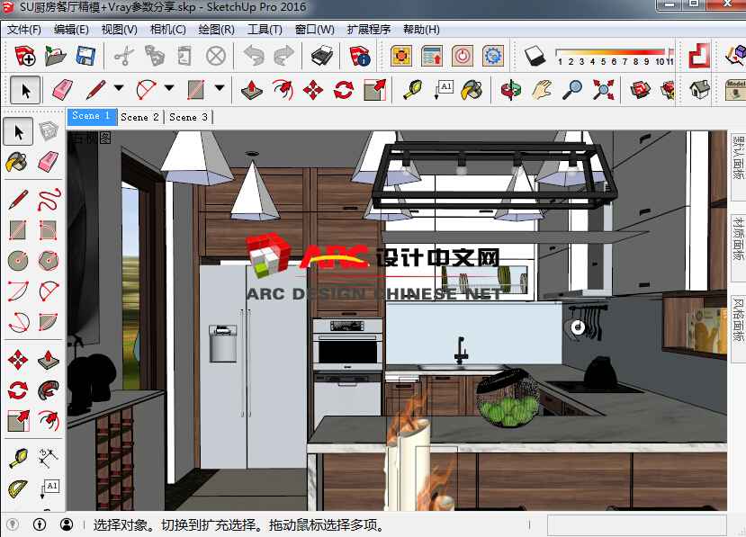Expand the Arc tool dropdown arrow
This screenshot has width=746, height=537.
pos(169,88)
